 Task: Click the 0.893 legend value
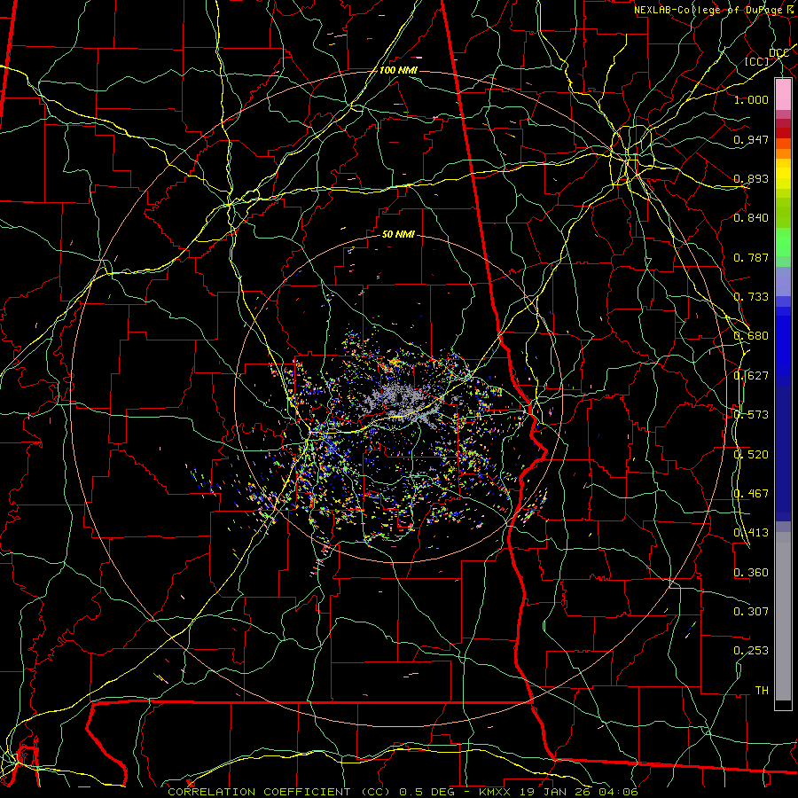coord(751,178)
